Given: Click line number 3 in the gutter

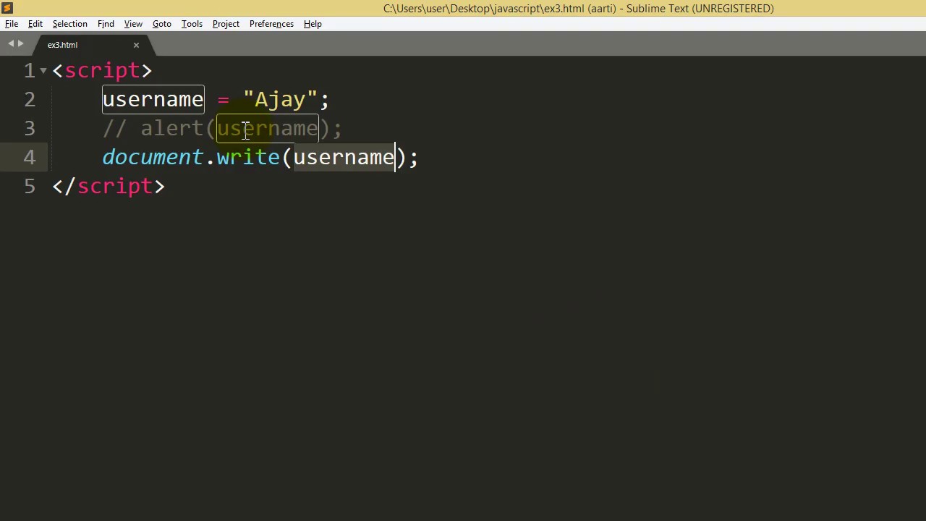Looking at the screenshot, I should (x=30, y=128).
